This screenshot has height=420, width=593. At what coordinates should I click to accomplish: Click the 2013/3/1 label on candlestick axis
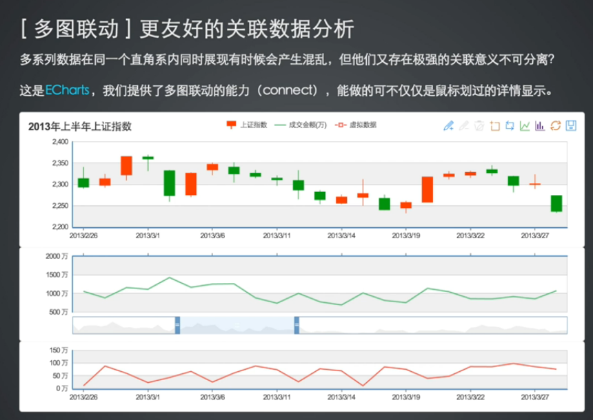coord(148,235)
